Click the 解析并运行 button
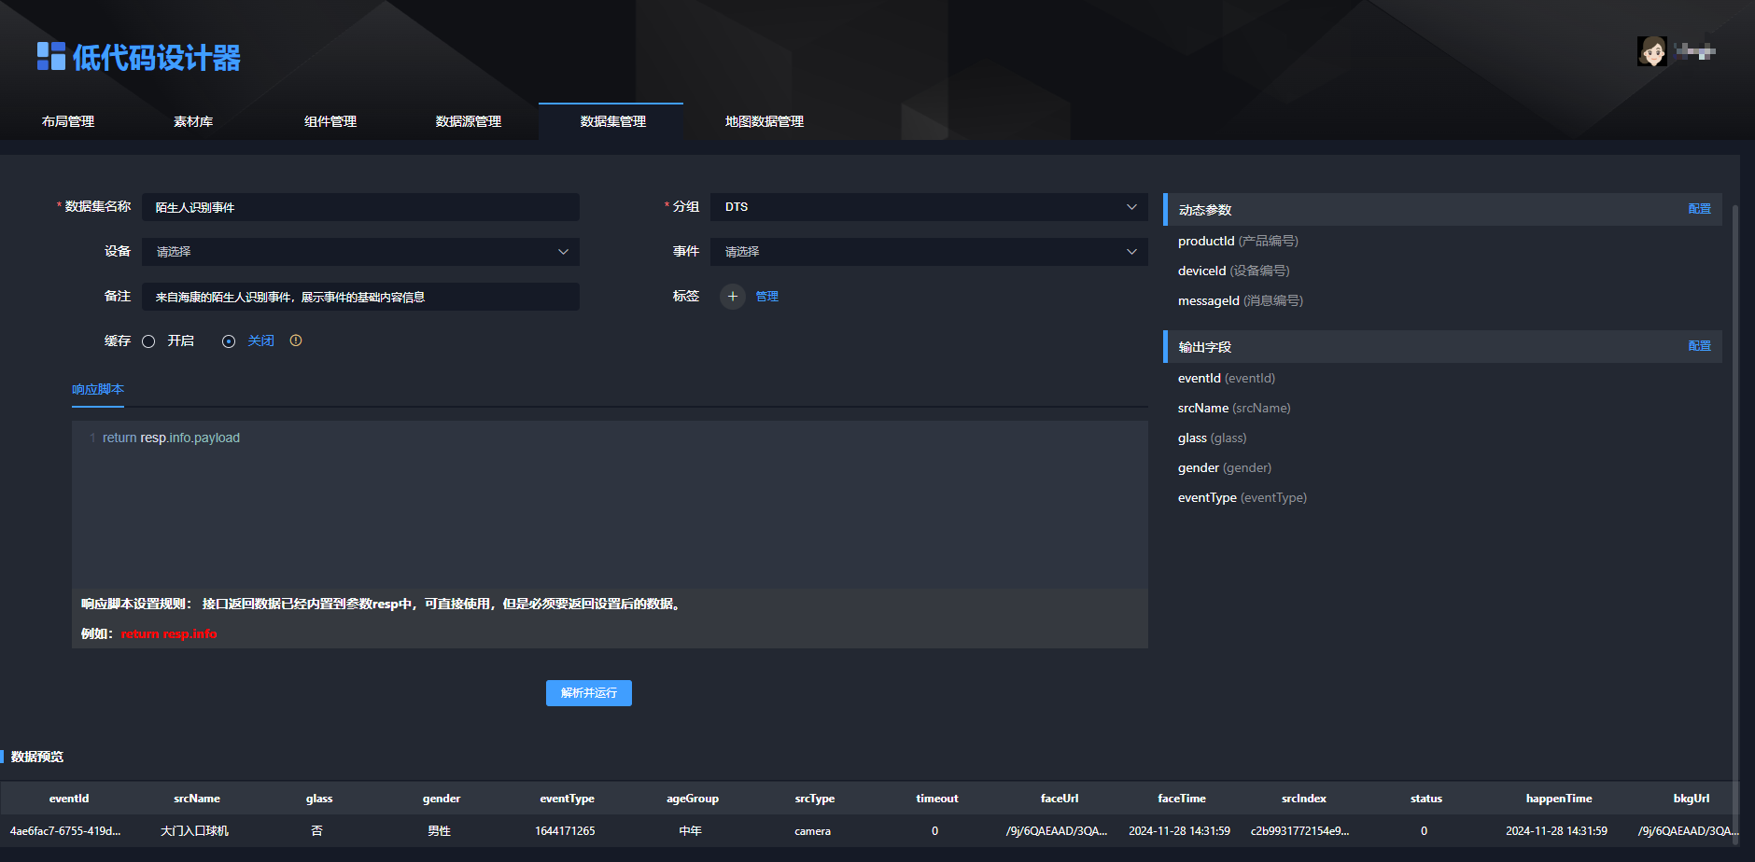This screenshot has height=862, width=1755. pos(589,693)
